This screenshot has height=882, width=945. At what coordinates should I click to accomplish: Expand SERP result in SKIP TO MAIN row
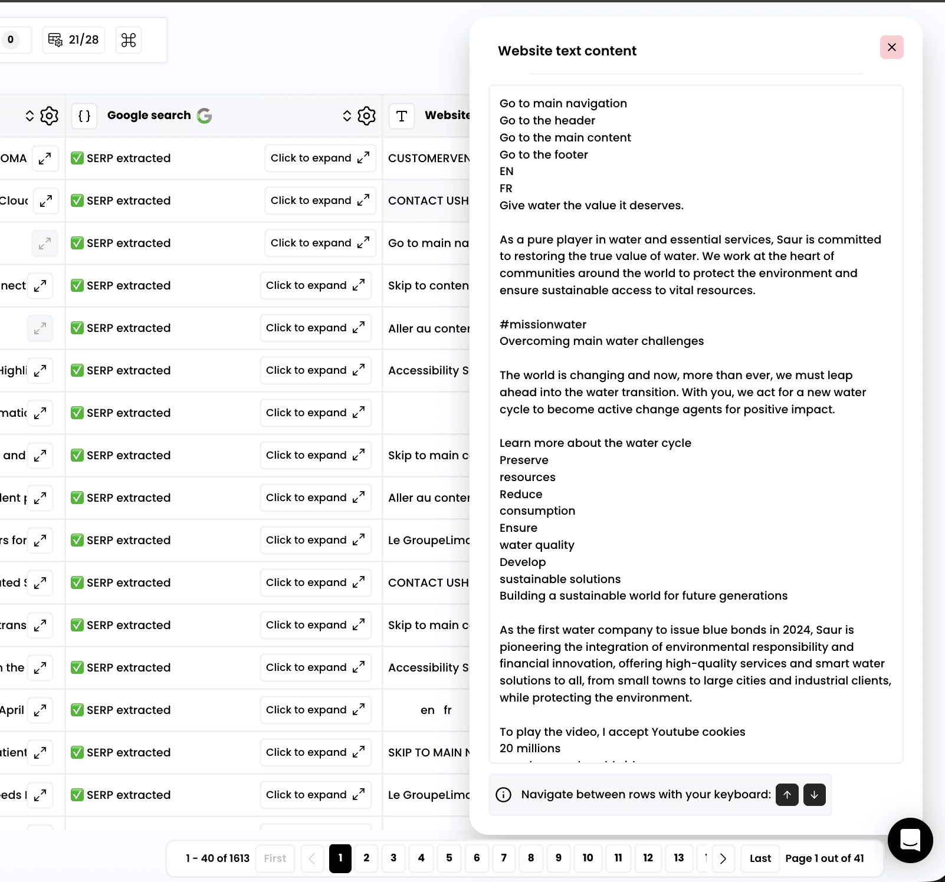pos(316,752)
